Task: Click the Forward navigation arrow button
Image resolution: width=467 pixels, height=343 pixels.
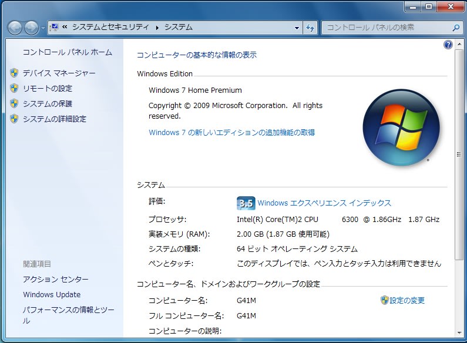Action: pos(31,28)
